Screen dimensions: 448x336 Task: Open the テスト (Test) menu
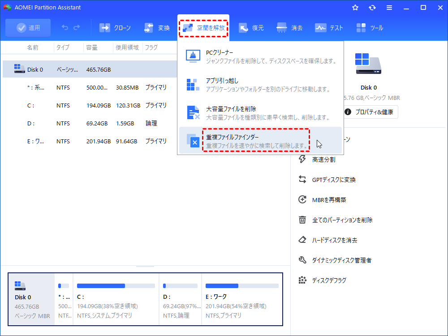click(x=329, y=28)
